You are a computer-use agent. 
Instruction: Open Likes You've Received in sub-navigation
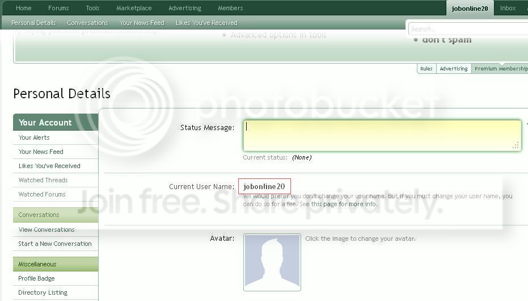pos(206,23)
